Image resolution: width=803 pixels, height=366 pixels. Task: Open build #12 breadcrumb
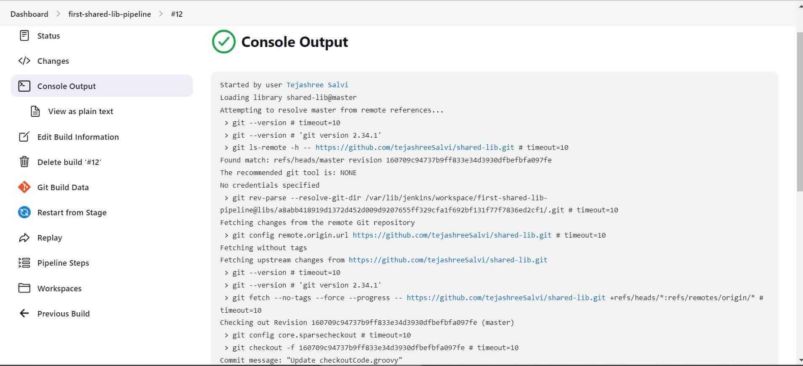176,14
